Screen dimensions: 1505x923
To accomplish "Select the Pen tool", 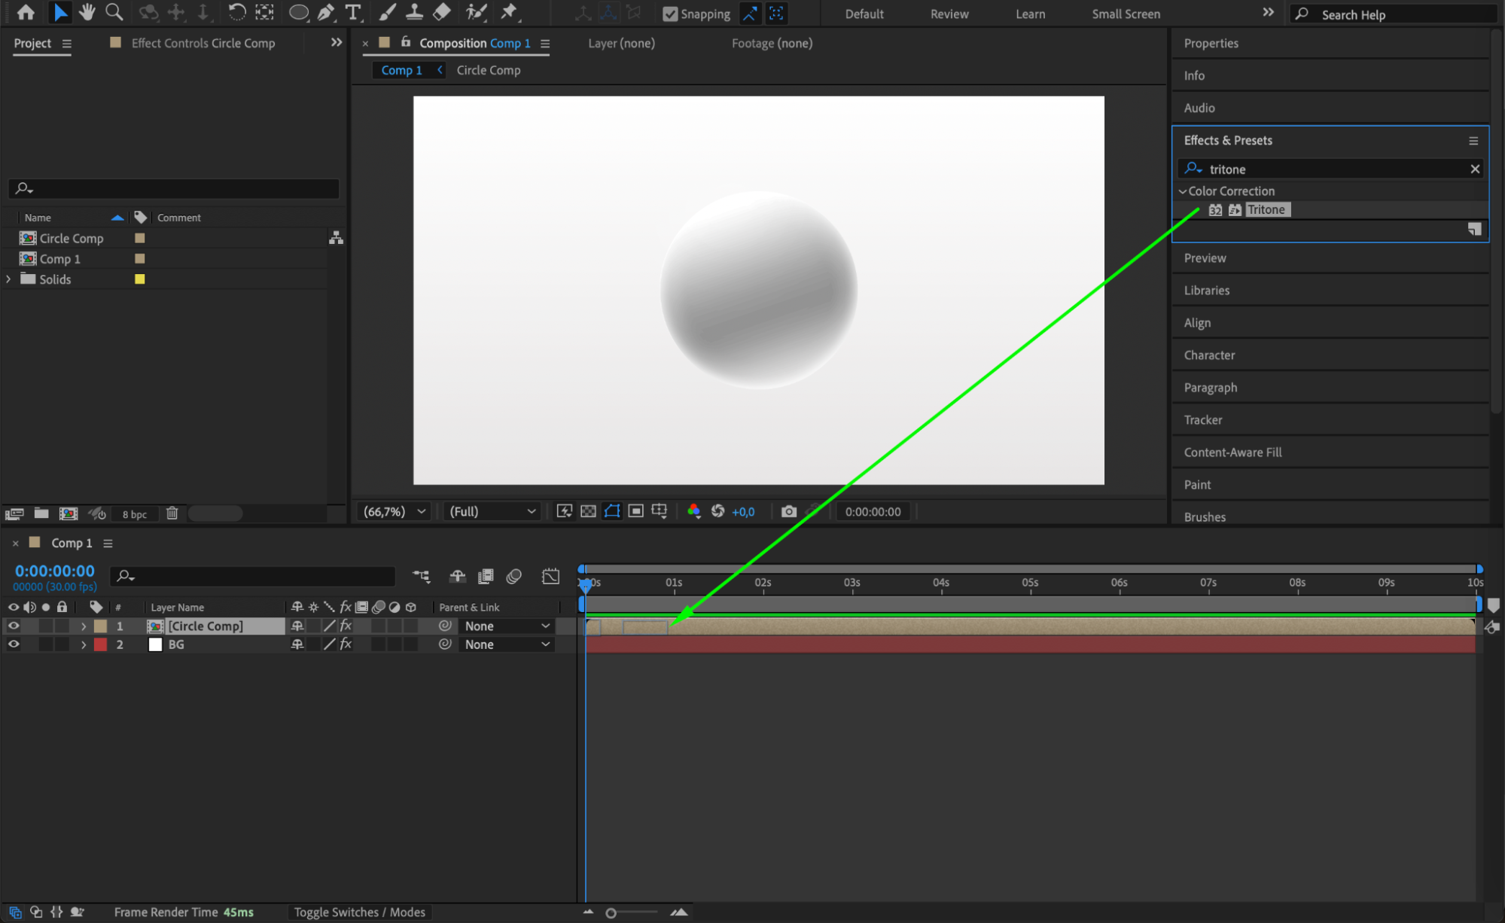I will [x=326, y=12].
